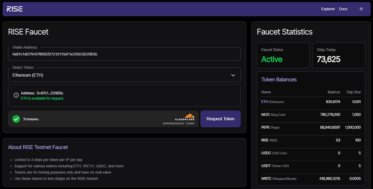
Task: Click the PEPE (Pepe) row name
Action: click(x=270, y=127)
